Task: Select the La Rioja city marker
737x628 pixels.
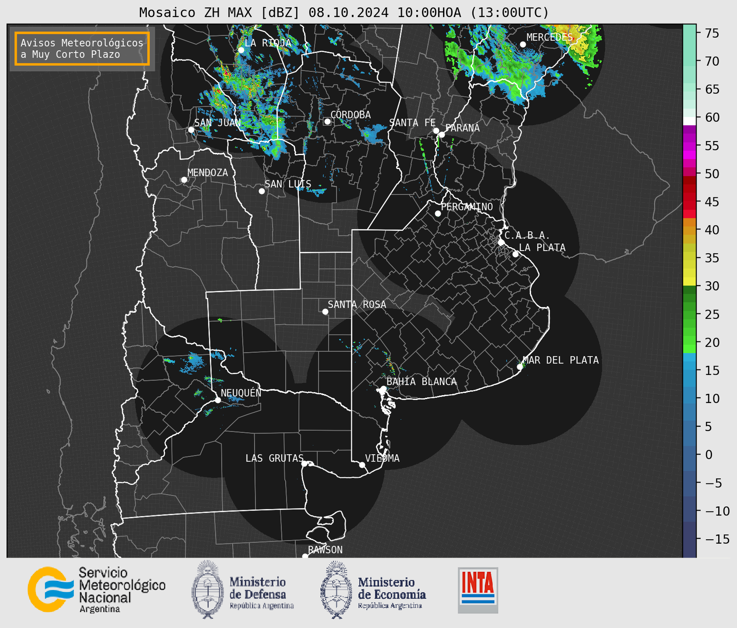Action: [241, 50]
